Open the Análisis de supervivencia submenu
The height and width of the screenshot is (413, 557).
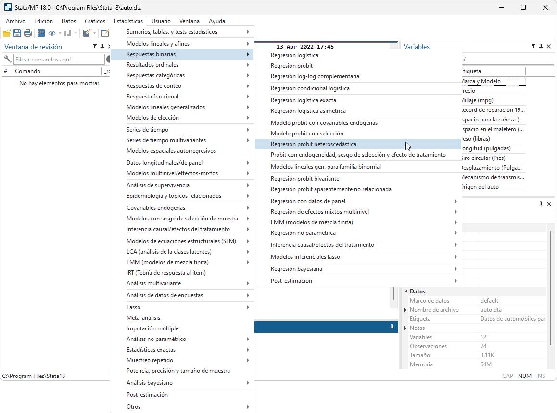tap(182, 185)
